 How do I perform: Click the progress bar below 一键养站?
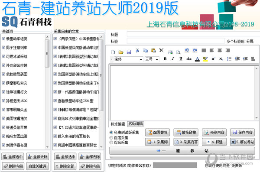tap(182, 157)
